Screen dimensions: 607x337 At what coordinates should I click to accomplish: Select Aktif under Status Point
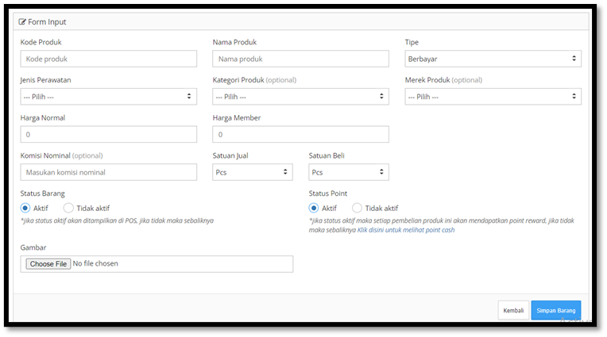[x=314, y=208]
